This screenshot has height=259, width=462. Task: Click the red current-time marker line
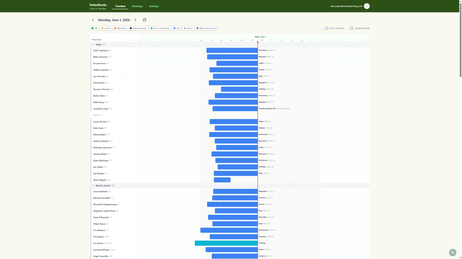pos(258,150)
